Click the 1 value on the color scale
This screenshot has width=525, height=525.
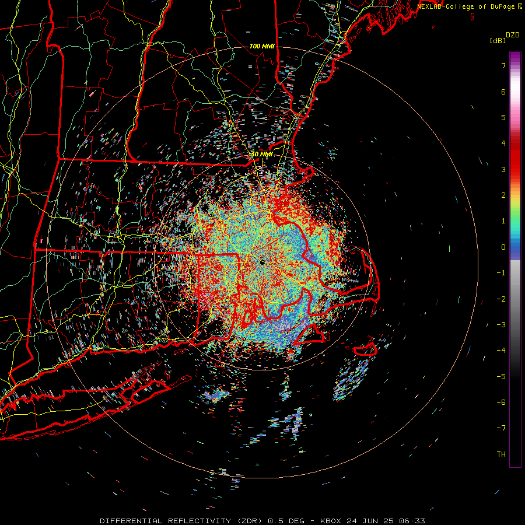[x=503, y=221]
